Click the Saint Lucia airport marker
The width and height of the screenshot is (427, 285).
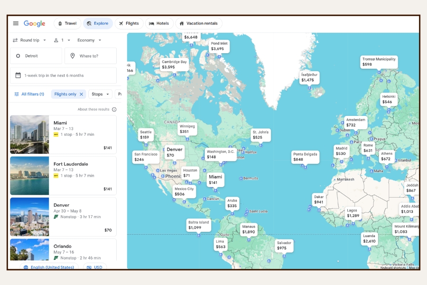(x=247, y=211)
